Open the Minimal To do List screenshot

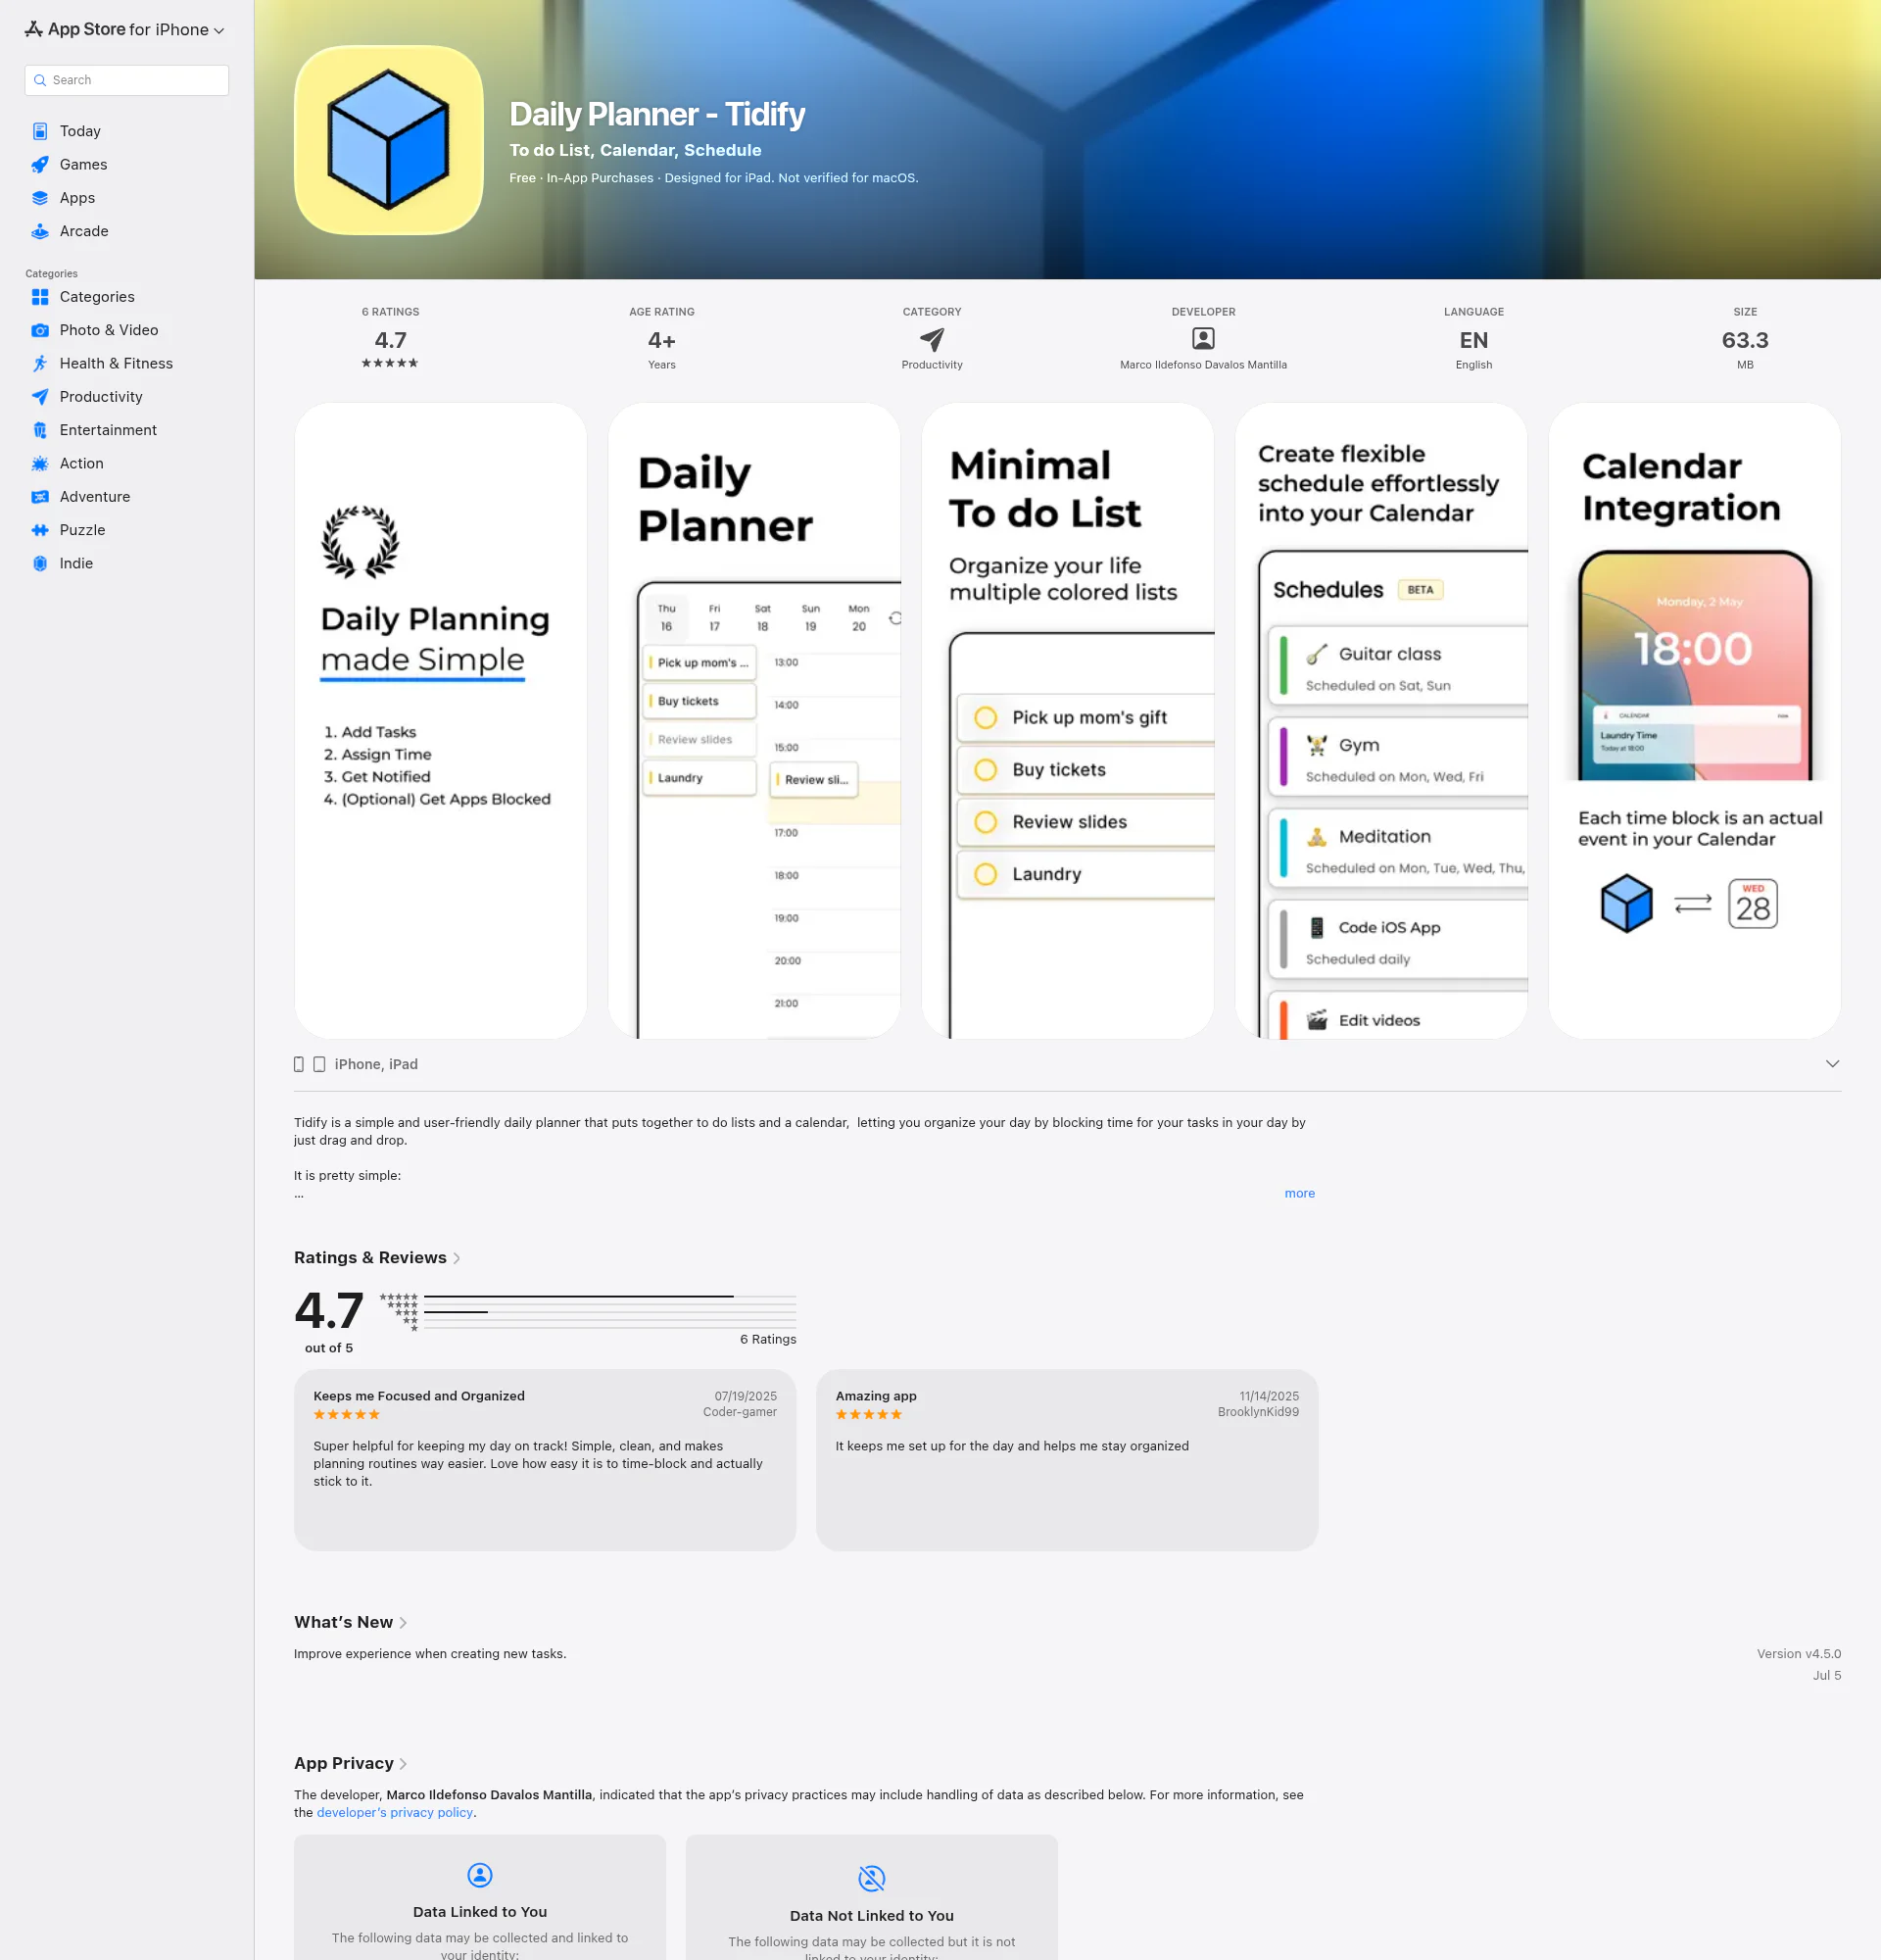coord(1068,720)
